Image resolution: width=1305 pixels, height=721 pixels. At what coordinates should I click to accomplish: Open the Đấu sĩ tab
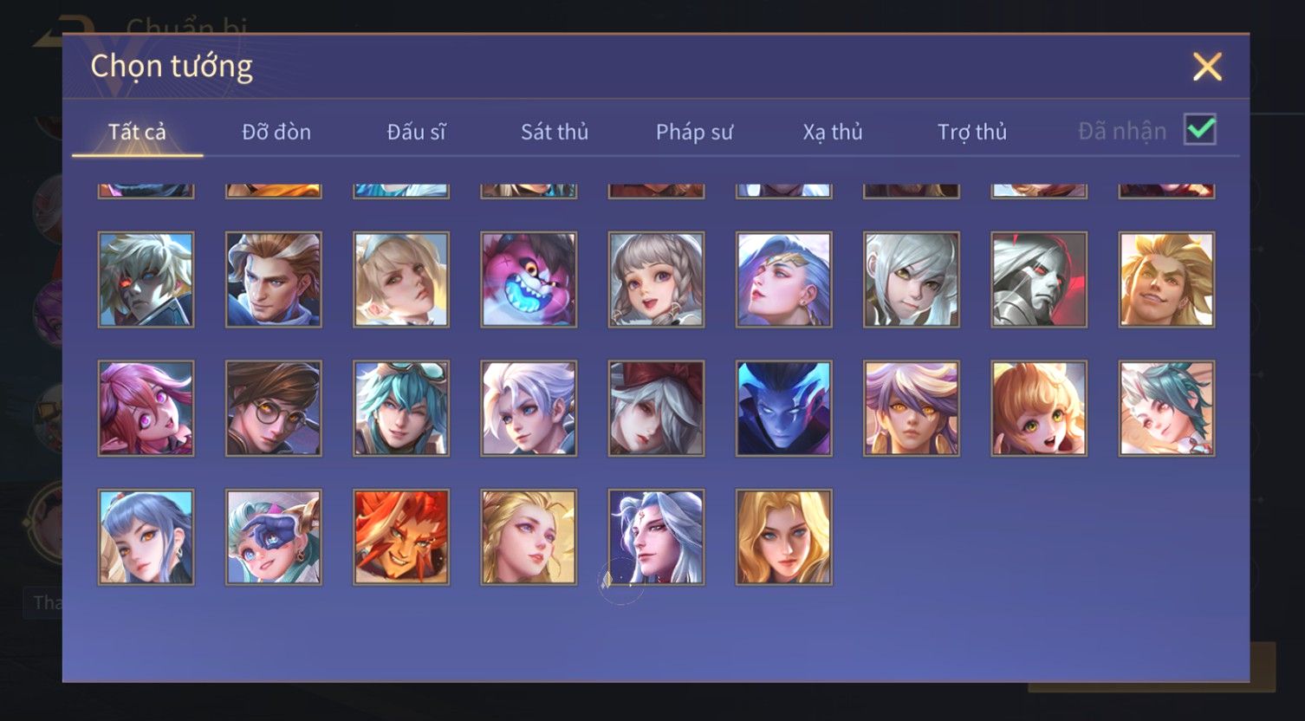click(416, 132)
